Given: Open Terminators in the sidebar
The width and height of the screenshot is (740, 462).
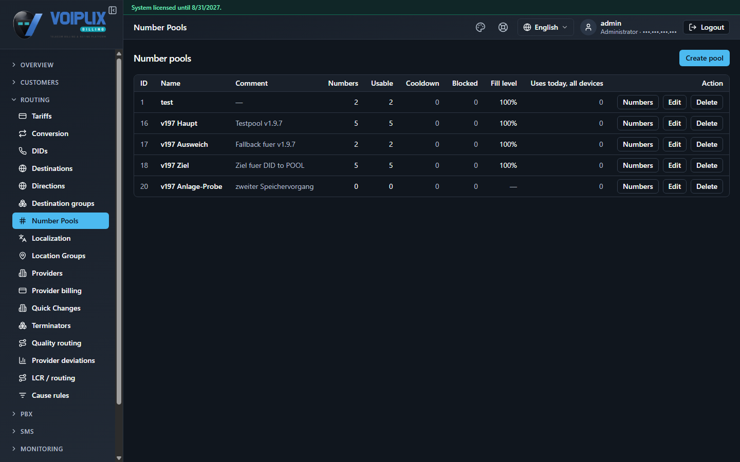Looking at the screenshot, I should click(61, 325).
